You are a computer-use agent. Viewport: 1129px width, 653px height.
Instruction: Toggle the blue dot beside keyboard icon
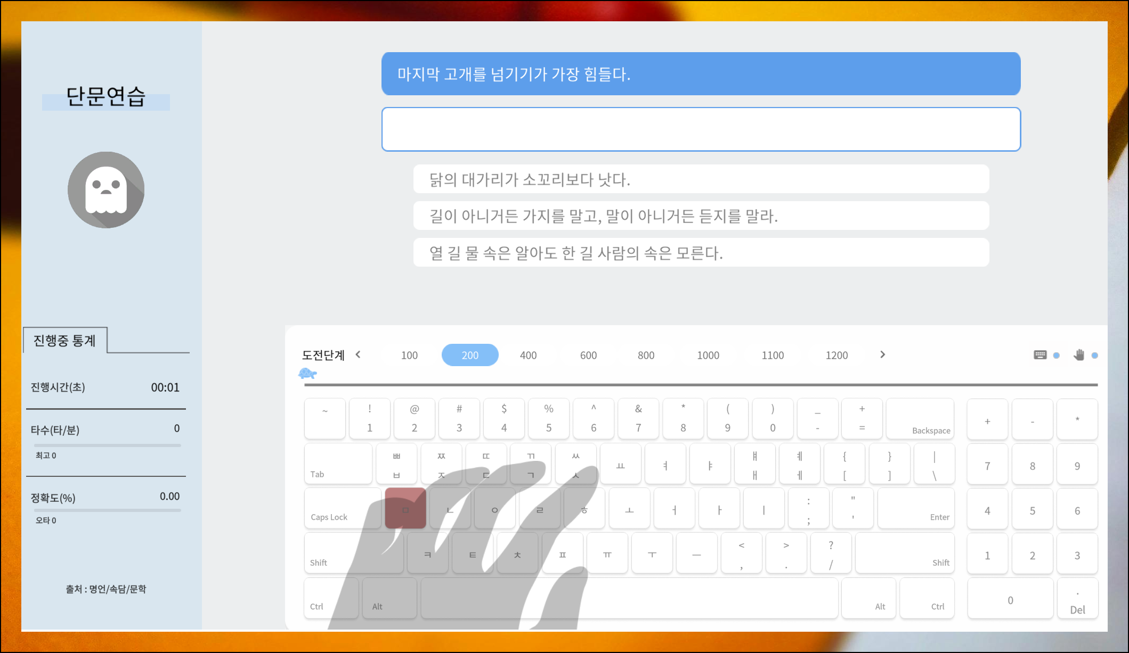[x=1057, y=356]
